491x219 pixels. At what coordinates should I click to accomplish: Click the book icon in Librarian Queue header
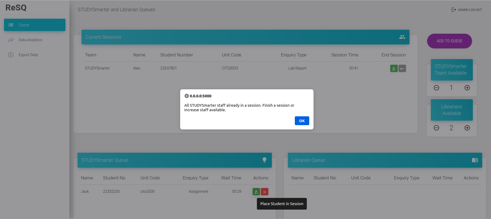[475, 160]
